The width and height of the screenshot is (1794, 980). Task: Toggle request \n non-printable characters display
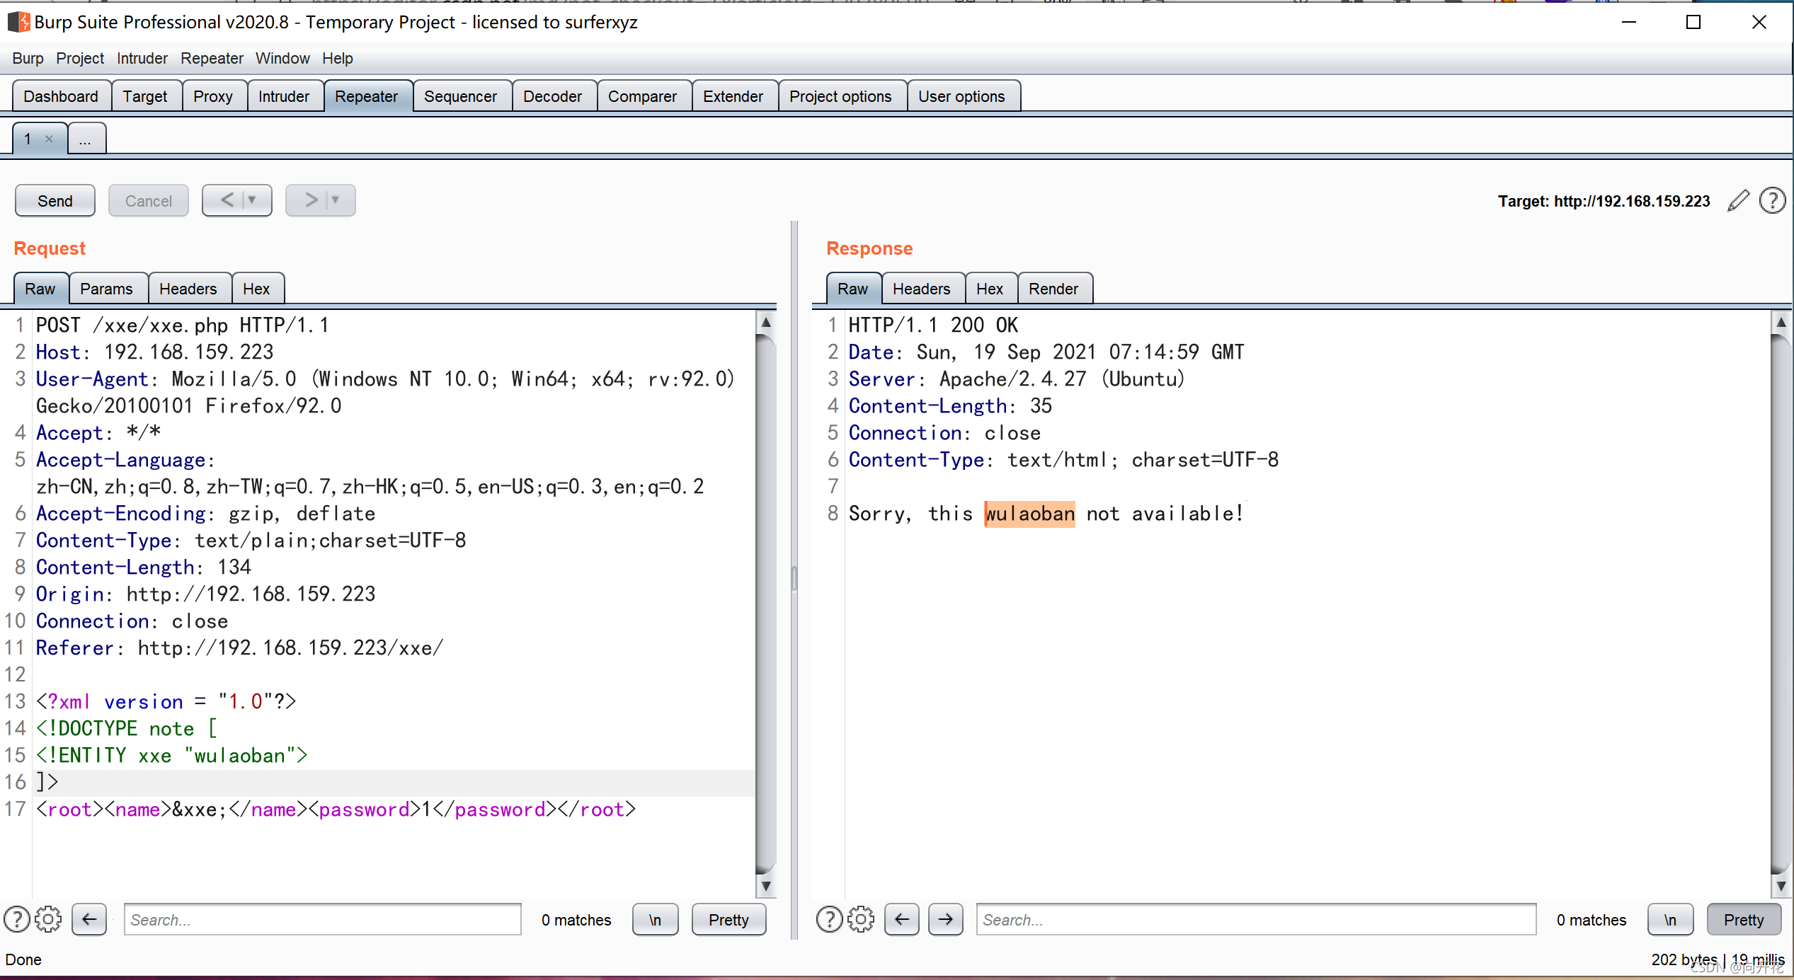tap(655, 919)
